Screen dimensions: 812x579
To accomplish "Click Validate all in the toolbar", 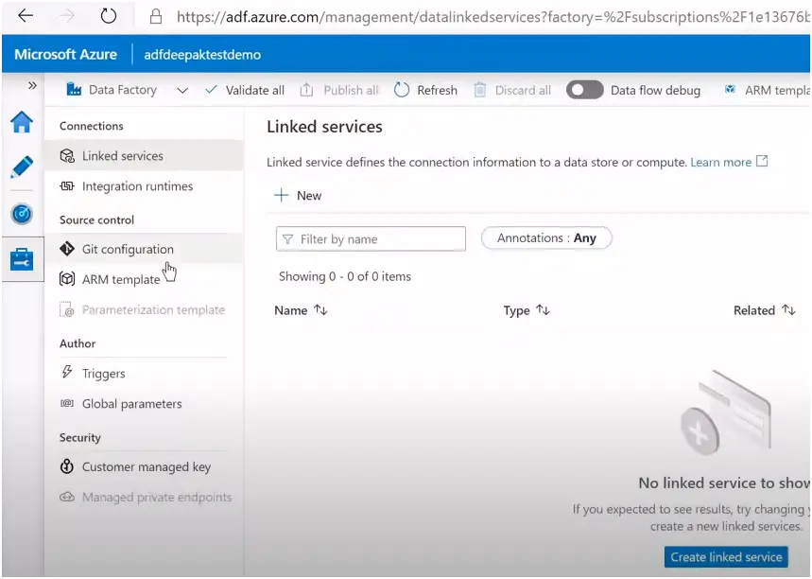I will click(x=245, y=90).
